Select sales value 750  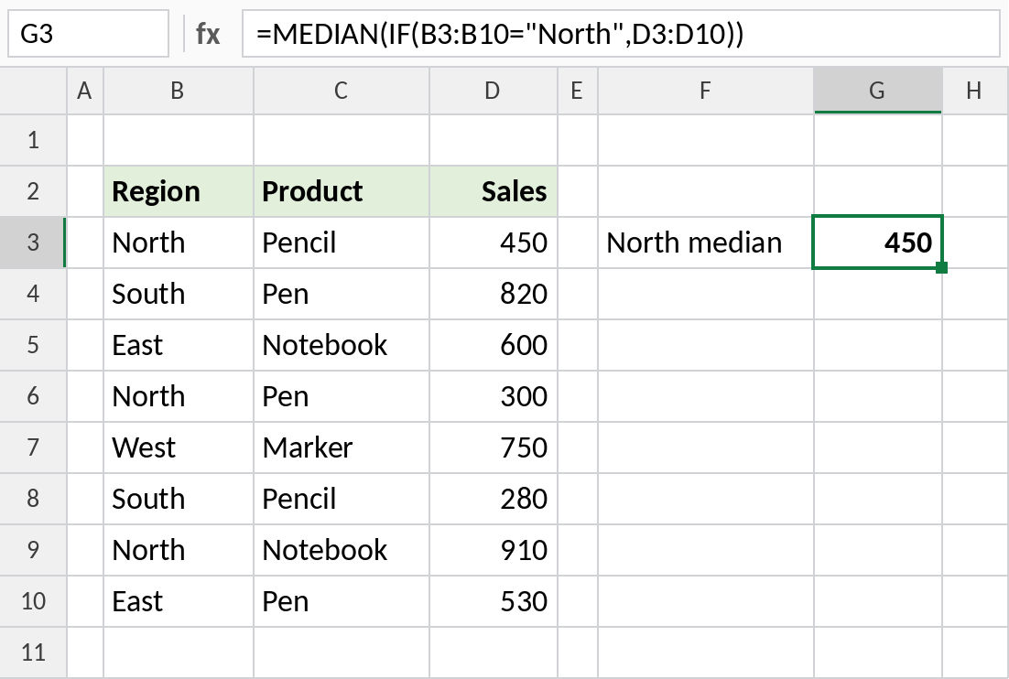[493, 447]
